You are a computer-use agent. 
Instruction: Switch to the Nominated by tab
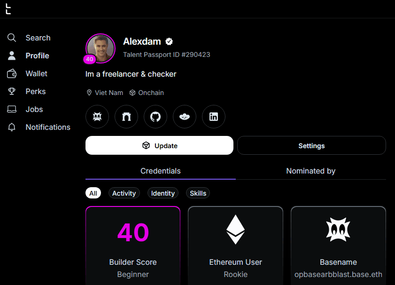pos(310,171)
